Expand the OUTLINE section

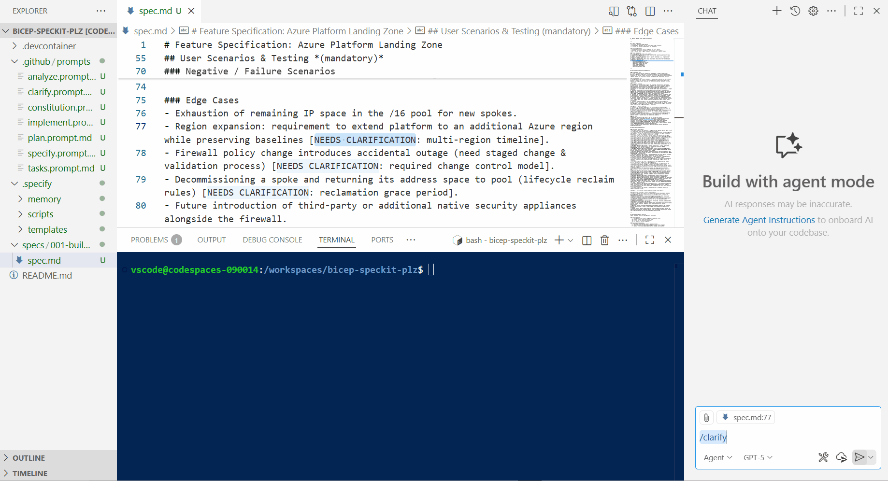29,458
